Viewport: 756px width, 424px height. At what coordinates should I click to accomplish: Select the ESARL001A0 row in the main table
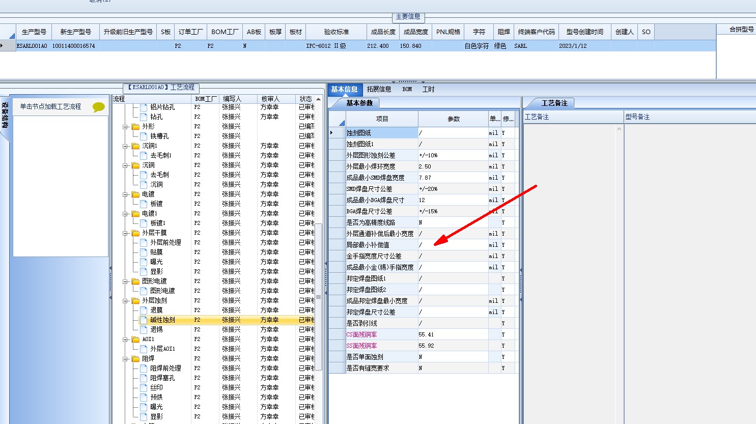click(x=358, y=46)
